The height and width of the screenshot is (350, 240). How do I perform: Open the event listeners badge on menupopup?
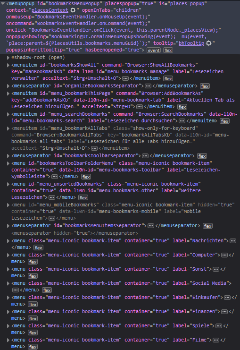click(x=154, y=51)
